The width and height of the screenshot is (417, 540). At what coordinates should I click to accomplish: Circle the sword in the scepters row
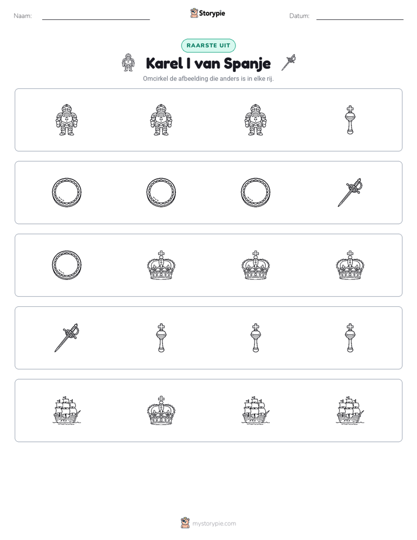tap(67, 338)
